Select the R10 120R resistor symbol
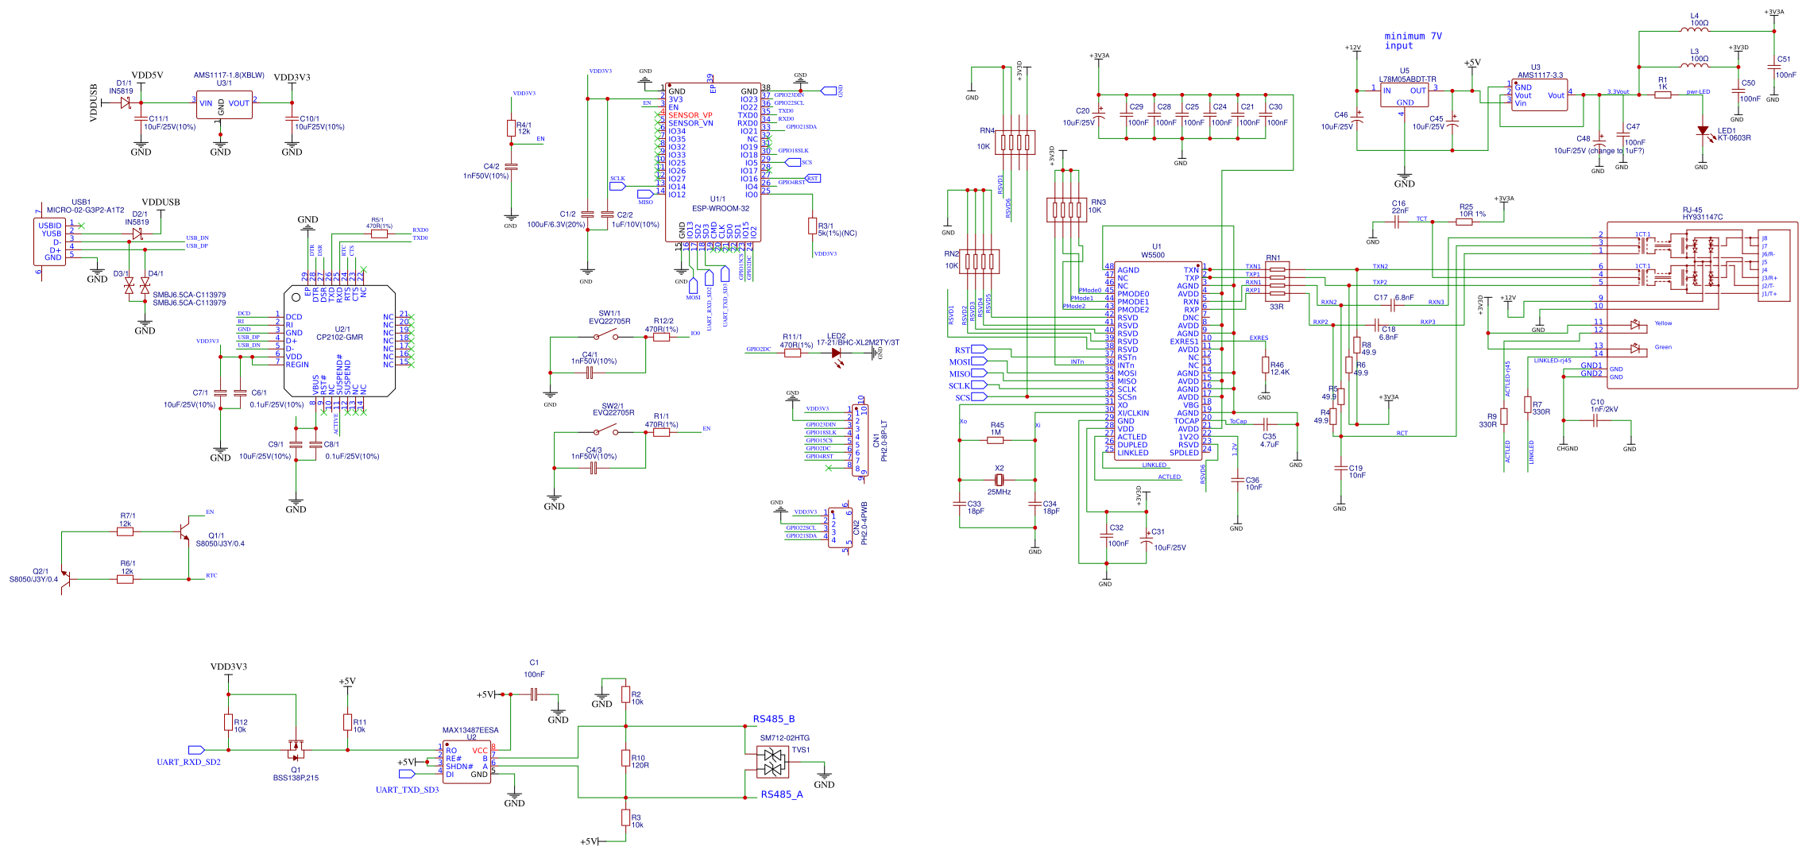Screen dimensions: 1806x854 coord(625,759)
